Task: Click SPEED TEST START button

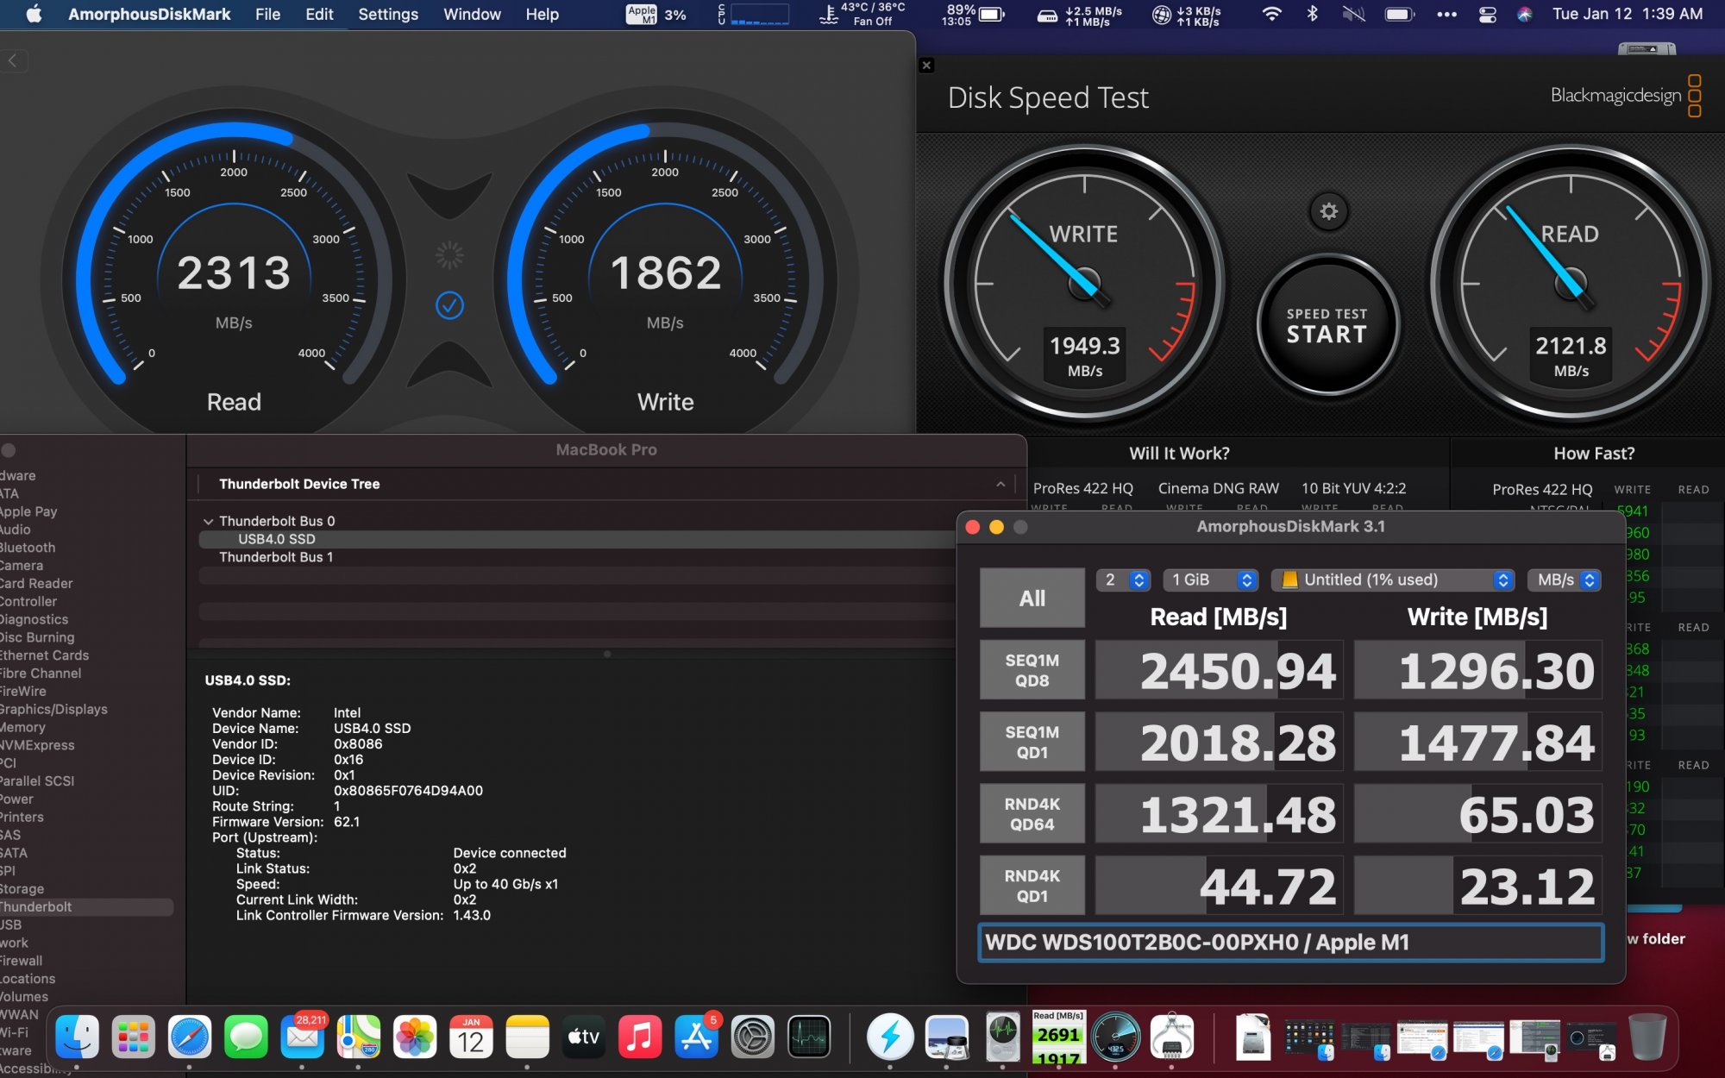Action: pos(1327,325)
